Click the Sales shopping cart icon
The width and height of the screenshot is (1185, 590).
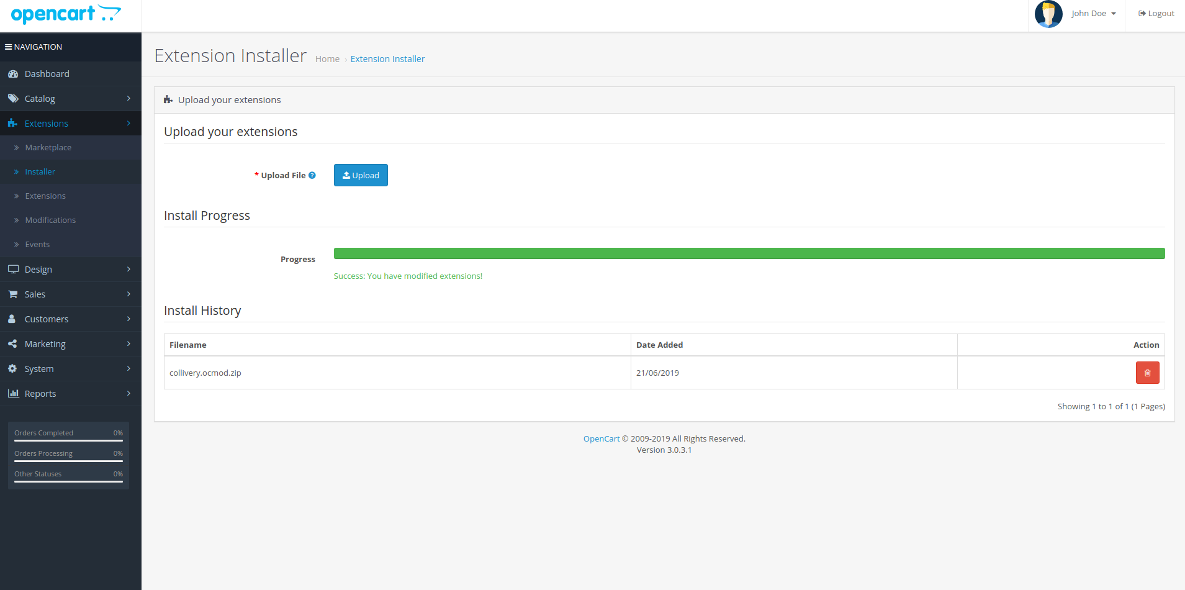(x=12, y=294)
